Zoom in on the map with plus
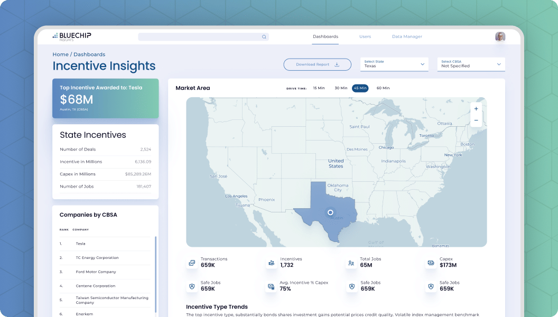Viewport: 558px width, 317px height. [x=476, y=109]
